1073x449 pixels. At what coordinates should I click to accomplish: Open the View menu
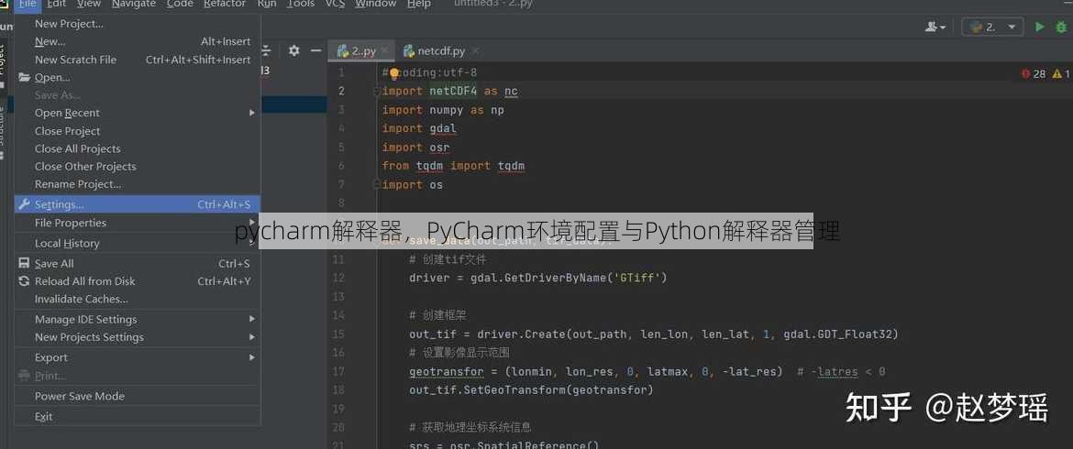89,4
